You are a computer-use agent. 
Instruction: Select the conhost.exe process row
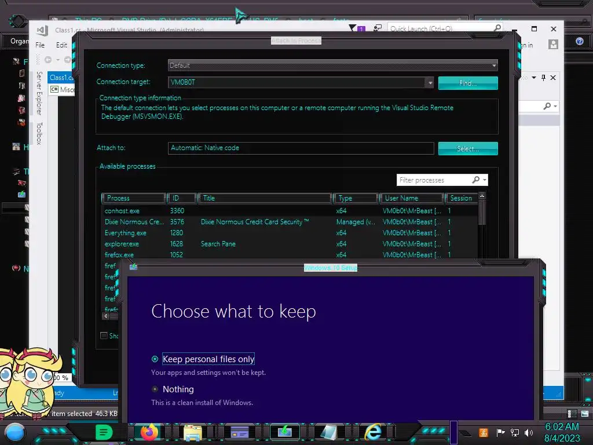290,211
